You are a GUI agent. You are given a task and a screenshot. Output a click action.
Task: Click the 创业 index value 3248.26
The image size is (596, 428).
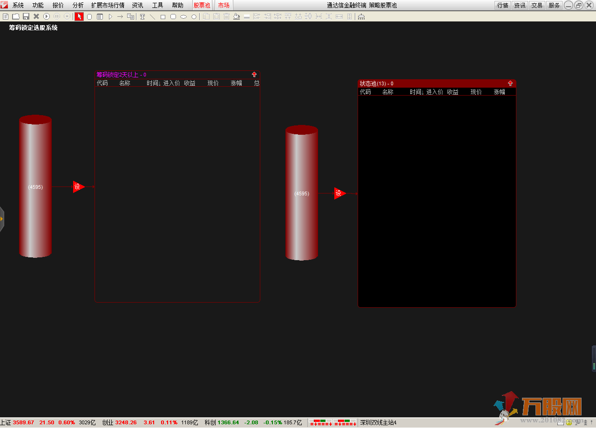pos(126,422)
